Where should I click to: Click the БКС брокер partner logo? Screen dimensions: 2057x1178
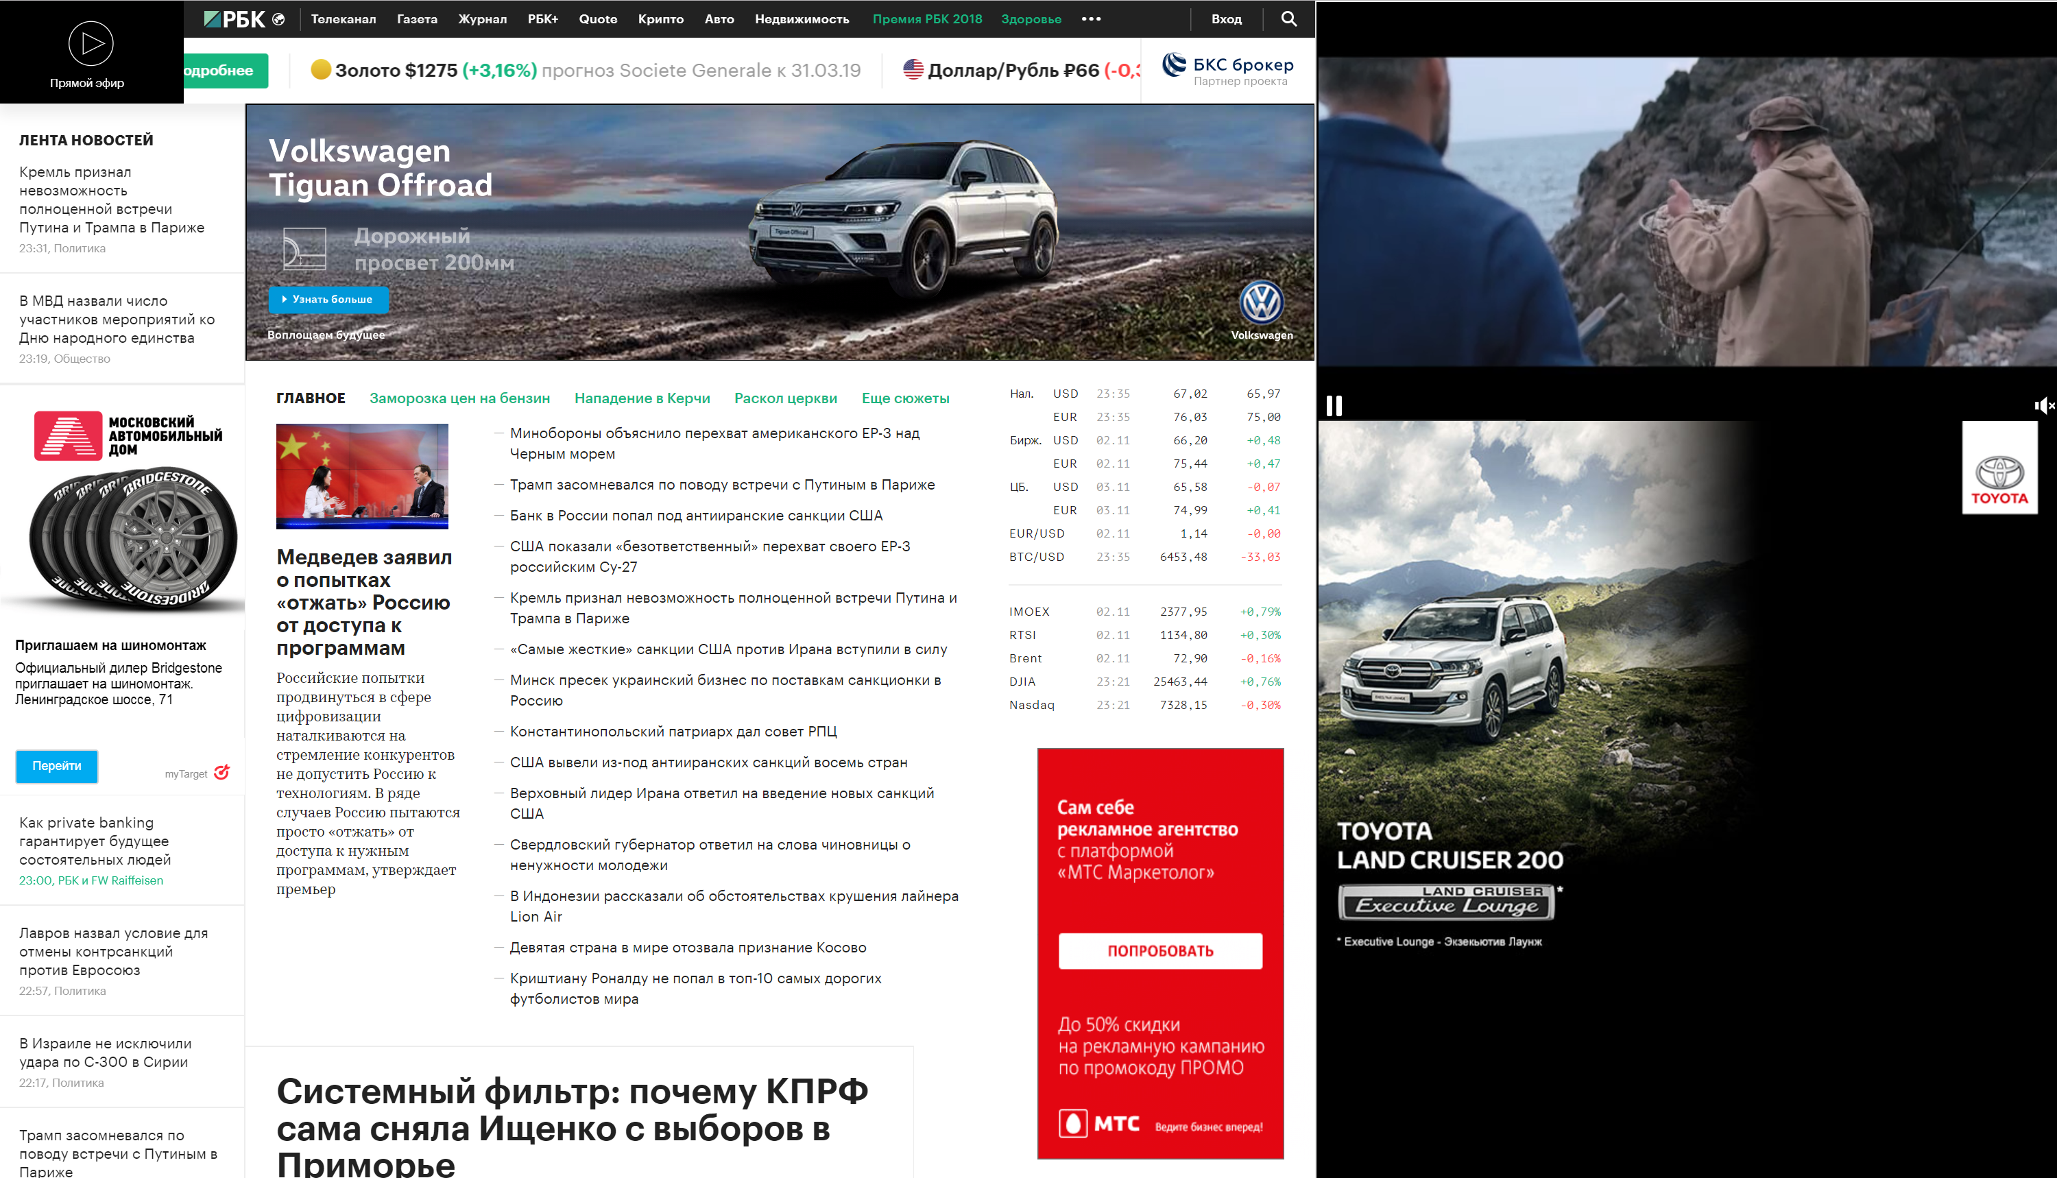[x=1228, y=69]
